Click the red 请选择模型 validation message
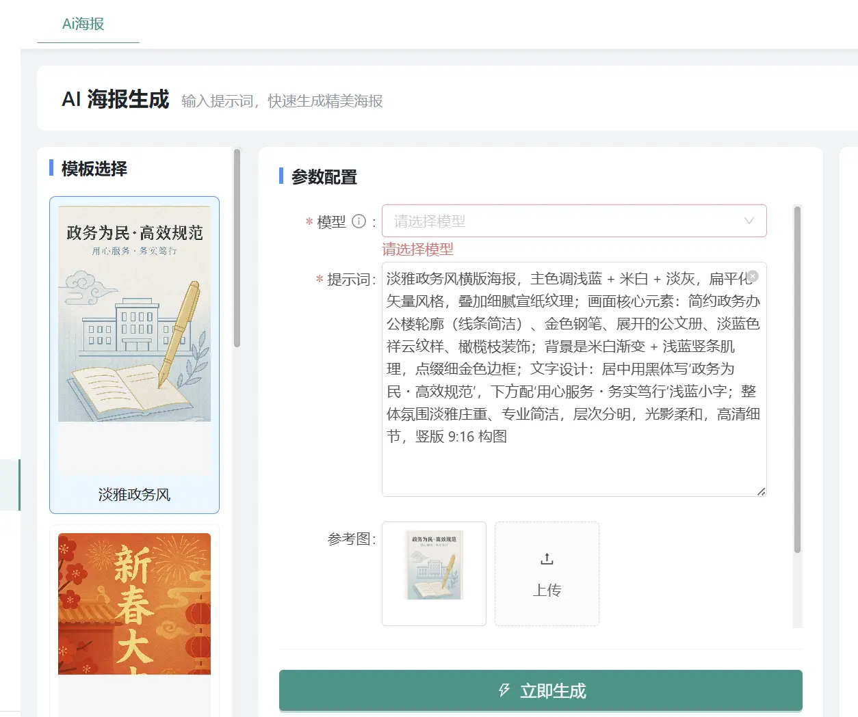 coord(418,249)
